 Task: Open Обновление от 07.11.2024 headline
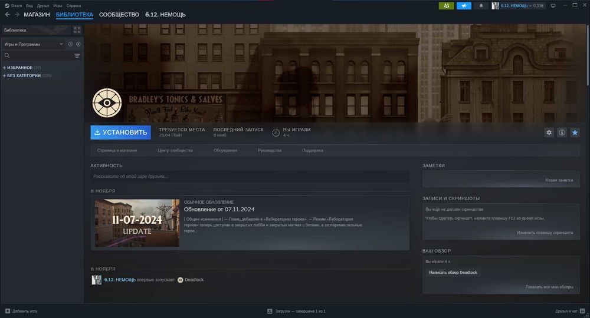219,210
